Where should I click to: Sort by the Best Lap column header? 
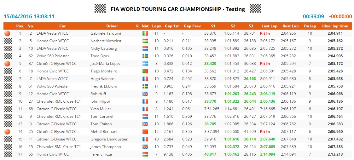coord(290,26)
